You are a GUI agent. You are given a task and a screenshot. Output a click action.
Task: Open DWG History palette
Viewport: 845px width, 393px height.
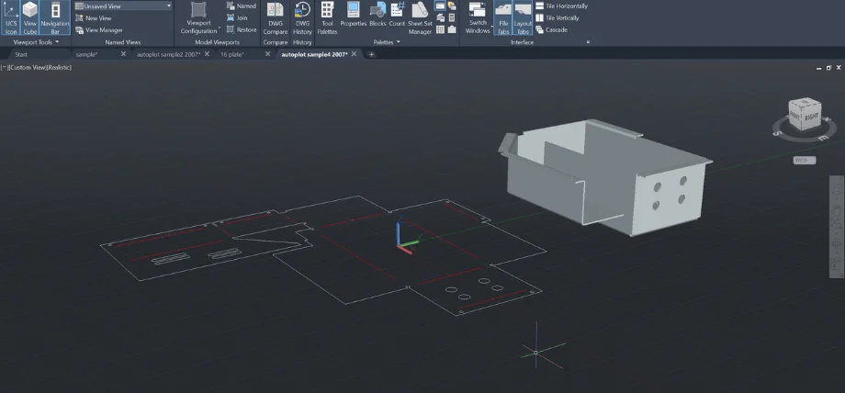pos(302,17)
